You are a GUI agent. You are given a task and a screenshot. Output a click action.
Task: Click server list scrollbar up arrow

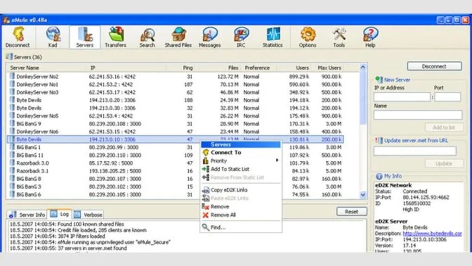(363, 67)
